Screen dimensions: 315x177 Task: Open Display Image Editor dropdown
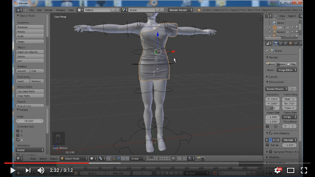(286, 70)
